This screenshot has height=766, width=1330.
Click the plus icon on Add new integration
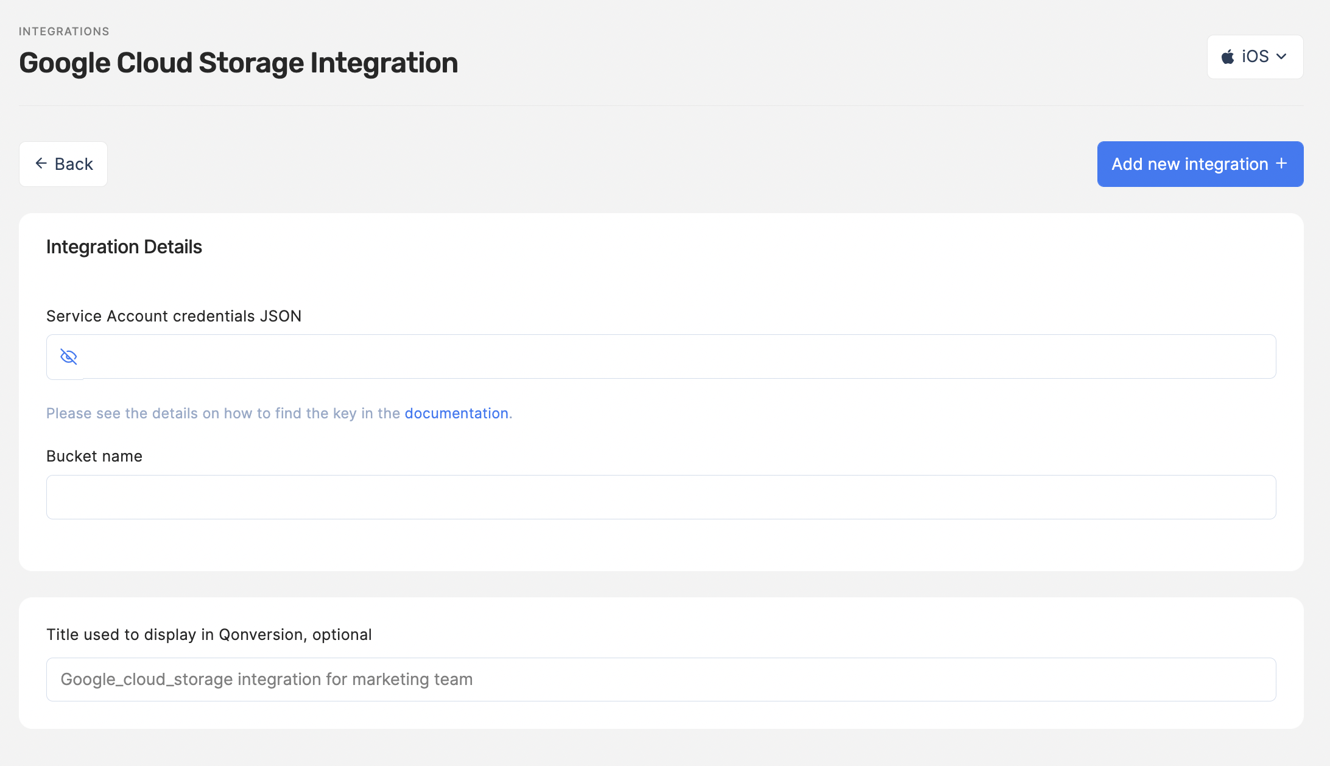1282,163
